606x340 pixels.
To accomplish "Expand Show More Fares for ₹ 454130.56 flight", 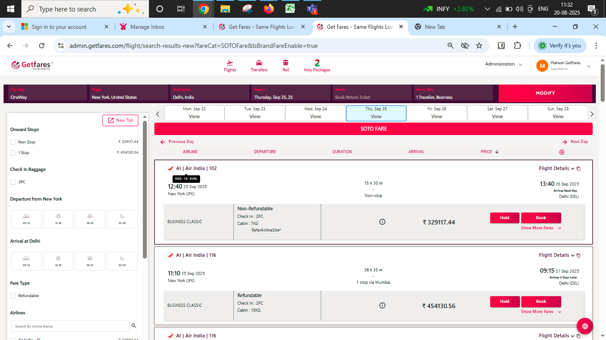I will [x=541, y=312].
